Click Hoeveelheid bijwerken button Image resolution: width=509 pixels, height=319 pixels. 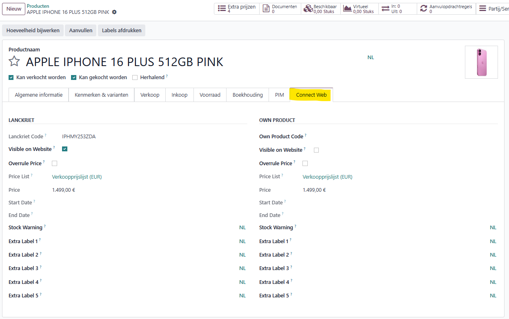click(x=33, y=30)
